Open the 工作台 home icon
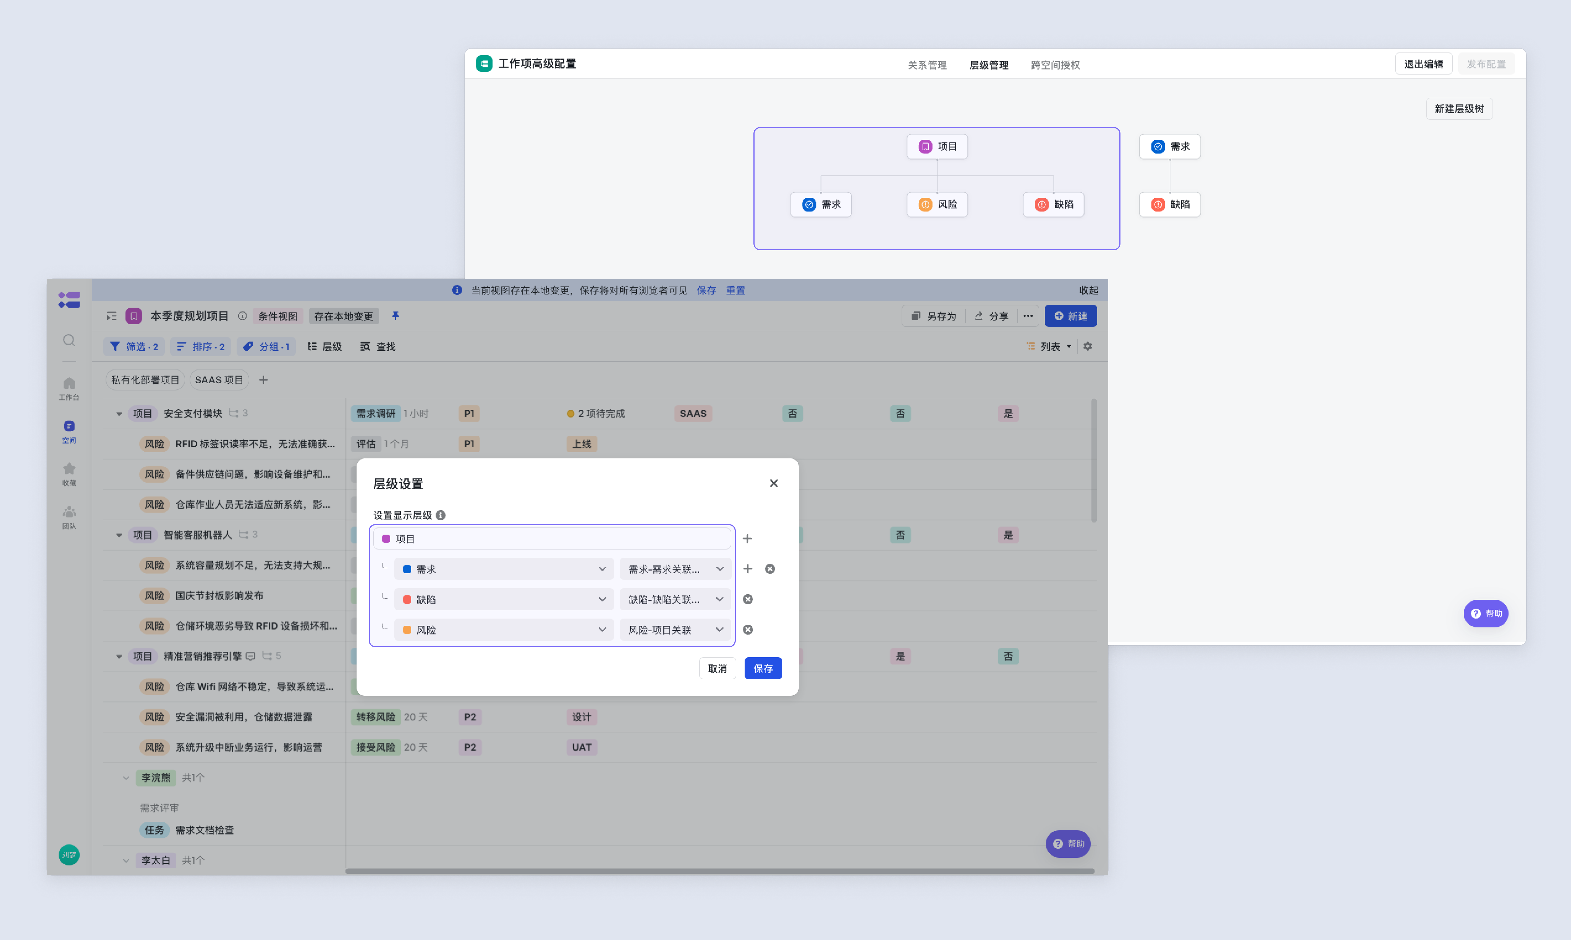This screenshot has height=940, width=1571. point(69,388)
